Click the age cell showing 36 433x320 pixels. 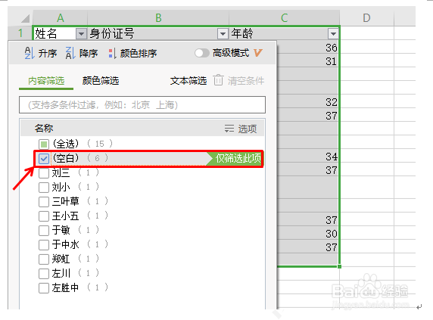pyautogui.click(x=308, y=48)
